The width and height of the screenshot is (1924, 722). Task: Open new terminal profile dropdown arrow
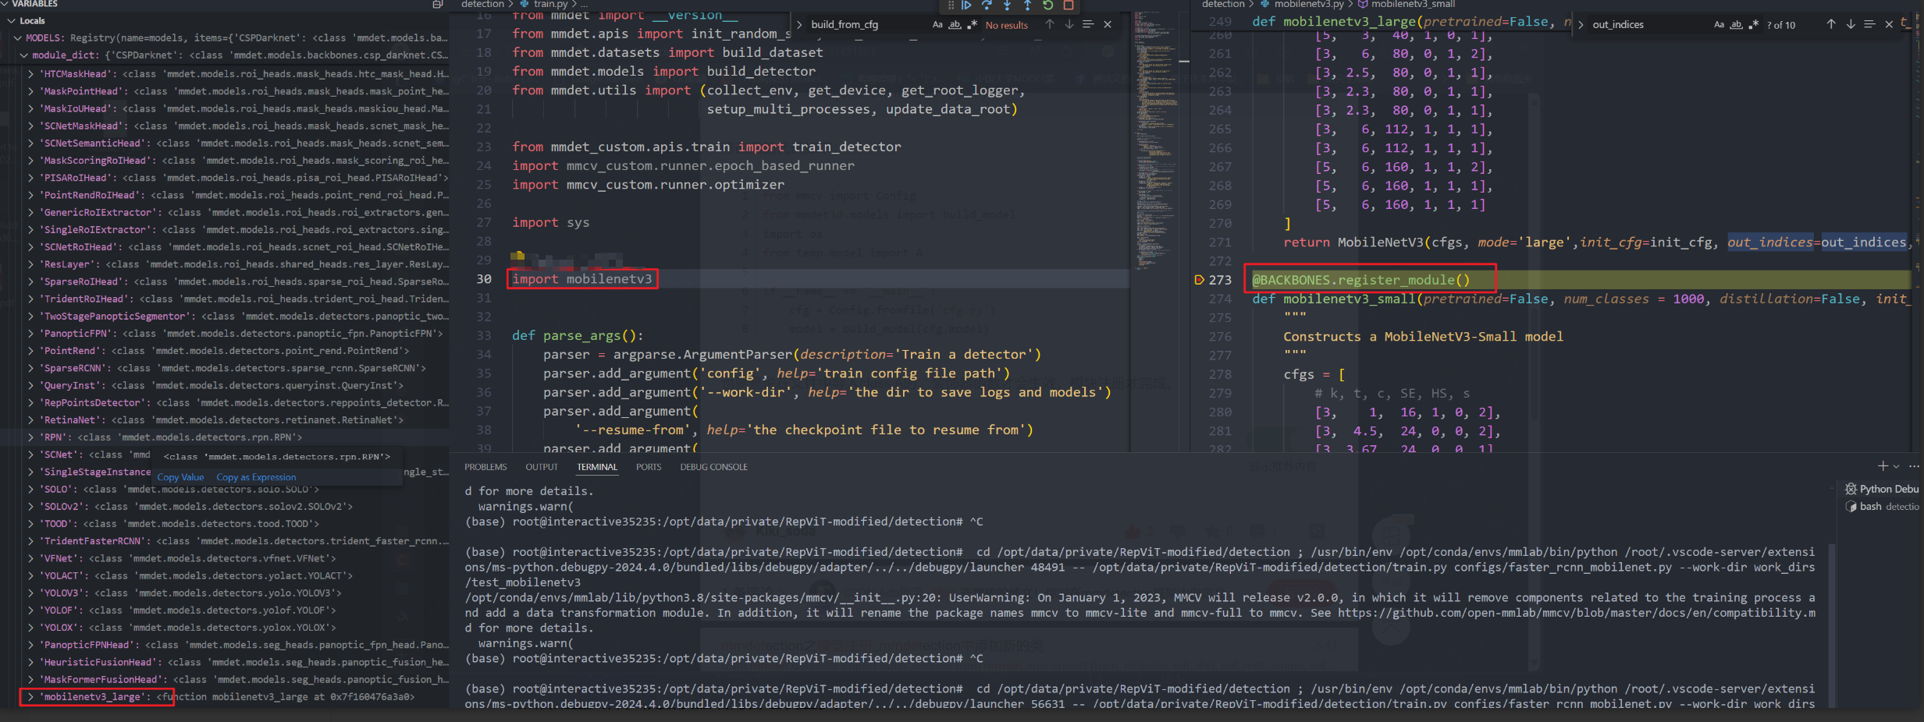click(1897, 466)
